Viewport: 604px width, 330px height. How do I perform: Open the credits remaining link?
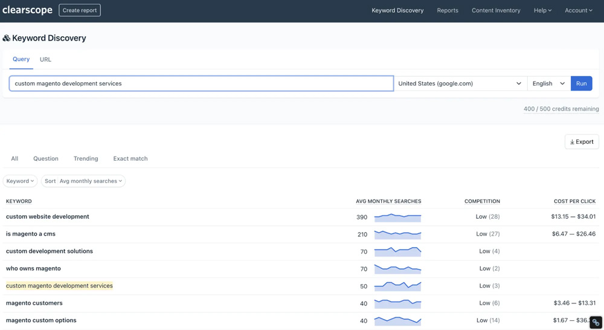(561, 109)
